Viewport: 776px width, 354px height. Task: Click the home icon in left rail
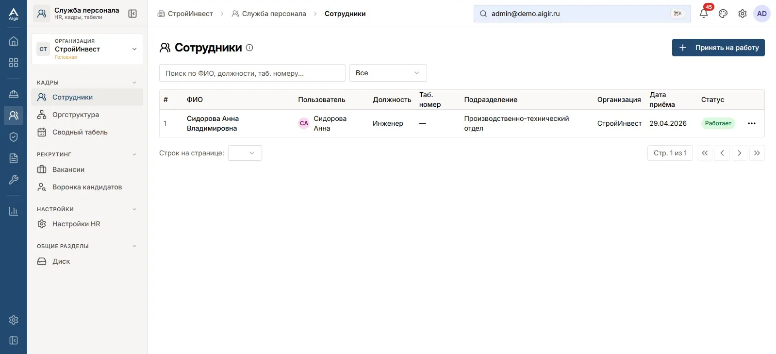(14, 41)
